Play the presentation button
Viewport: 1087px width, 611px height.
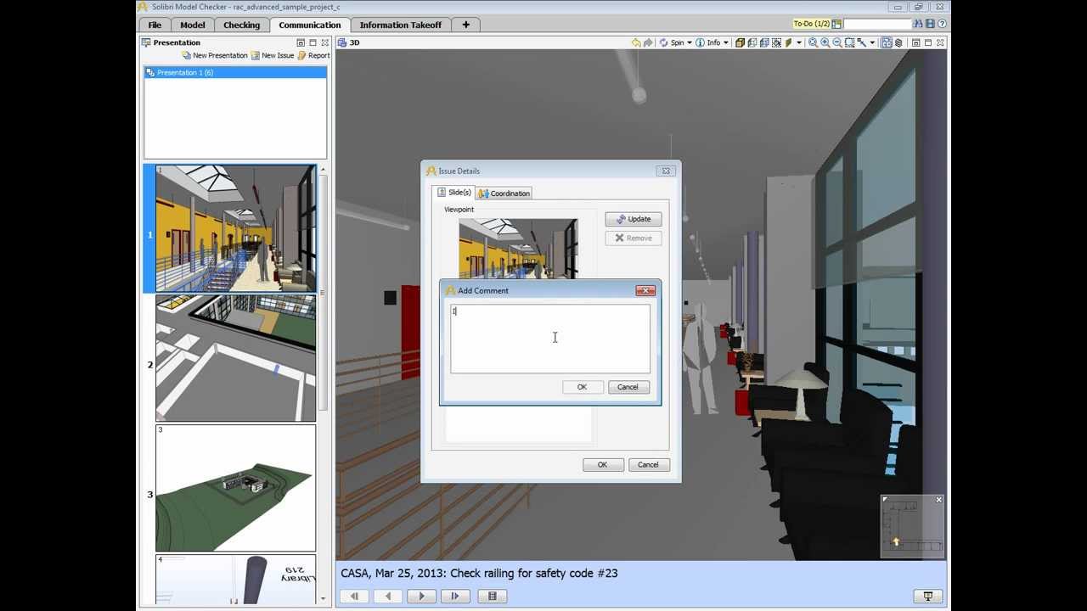(x=421, y=597)
